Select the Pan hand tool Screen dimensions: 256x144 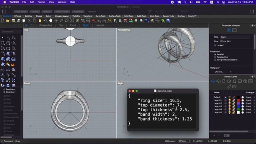(51, 20)
